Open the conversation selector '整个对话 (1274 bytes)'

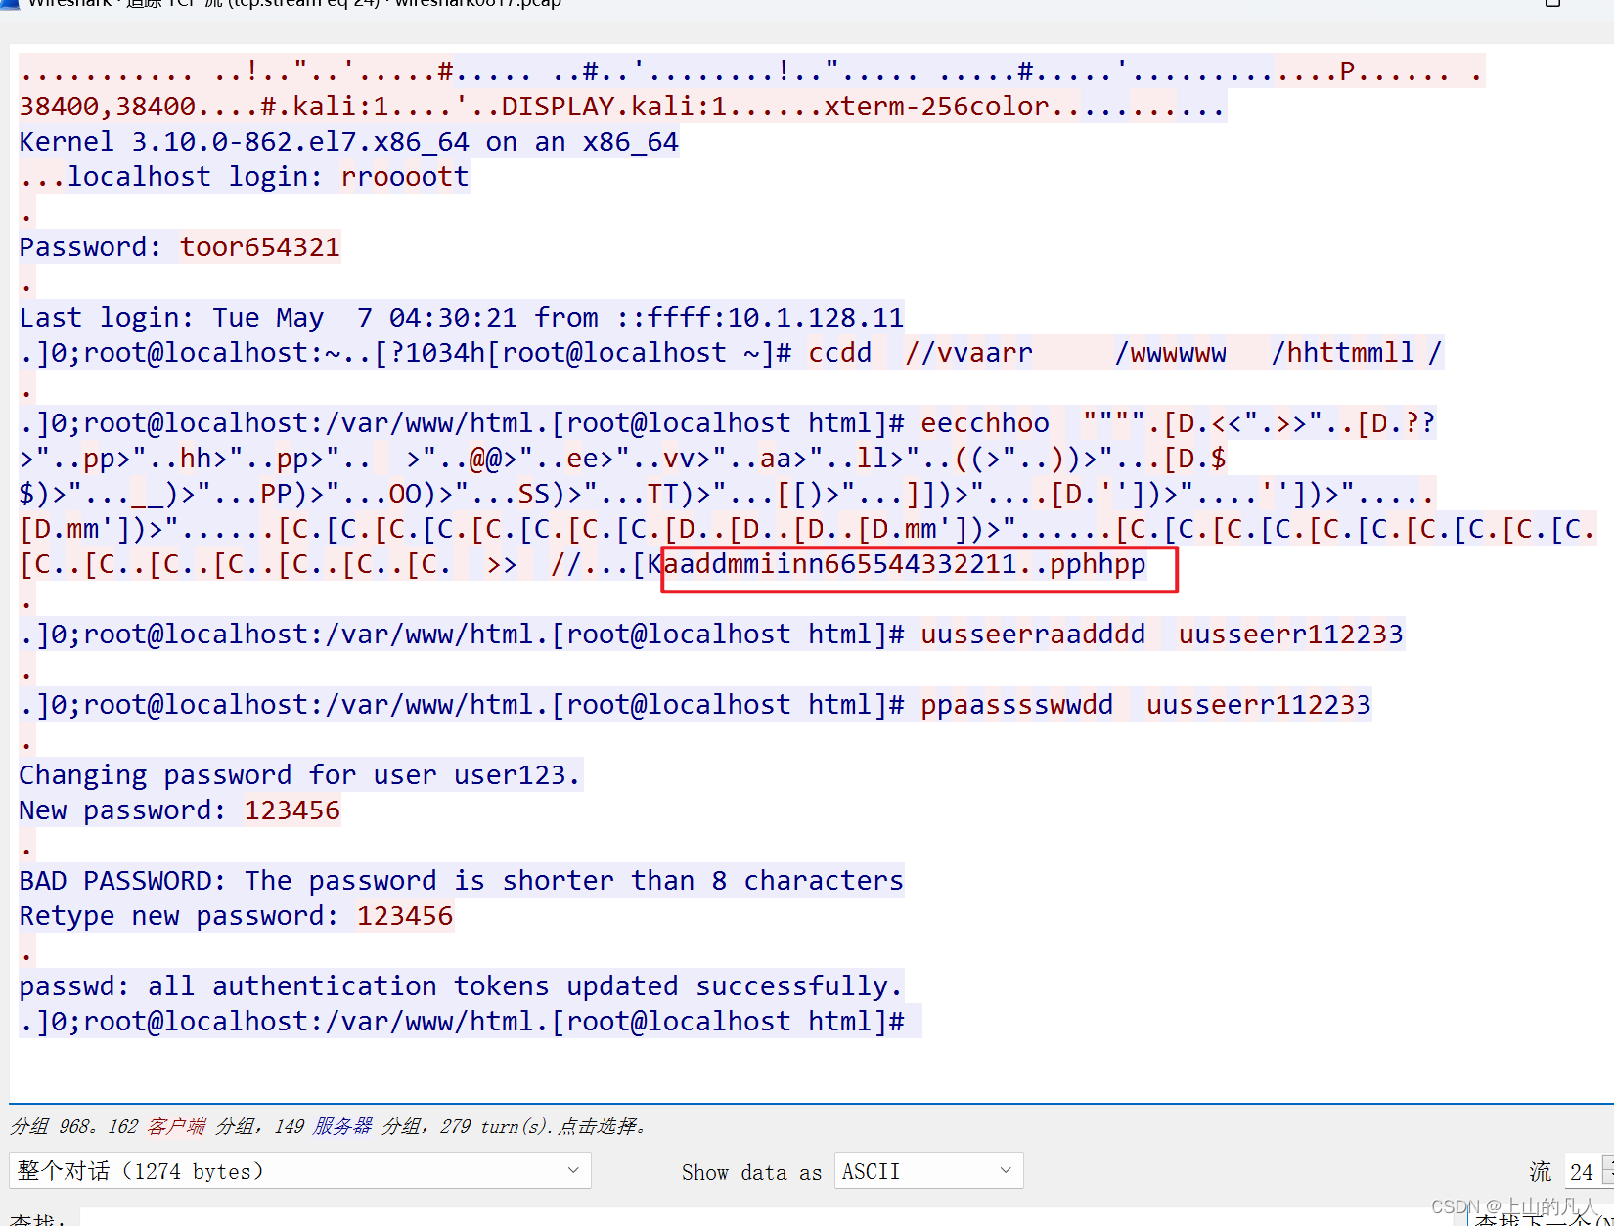pyautogui.click(x=300, y=1170)
